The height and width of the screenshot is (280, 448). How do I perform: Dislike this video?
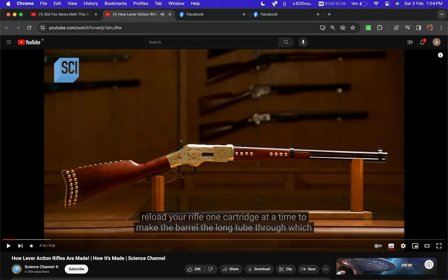pos(211,269)
